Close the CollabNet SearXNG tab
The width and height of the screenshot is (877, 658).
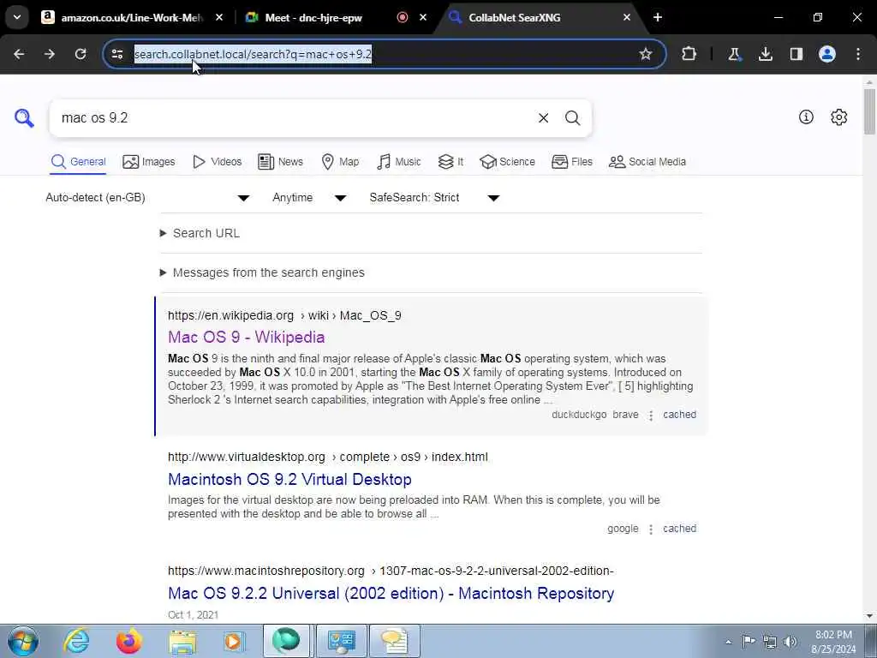tap(626, 17)
